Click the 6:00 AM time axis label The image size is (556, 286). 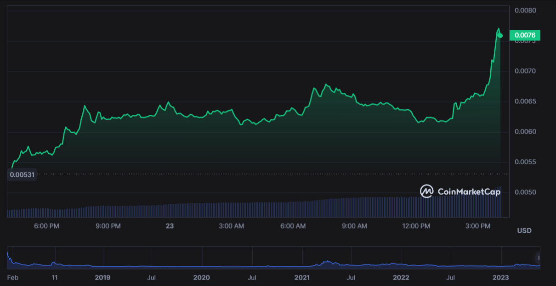(x=293, y=226)
